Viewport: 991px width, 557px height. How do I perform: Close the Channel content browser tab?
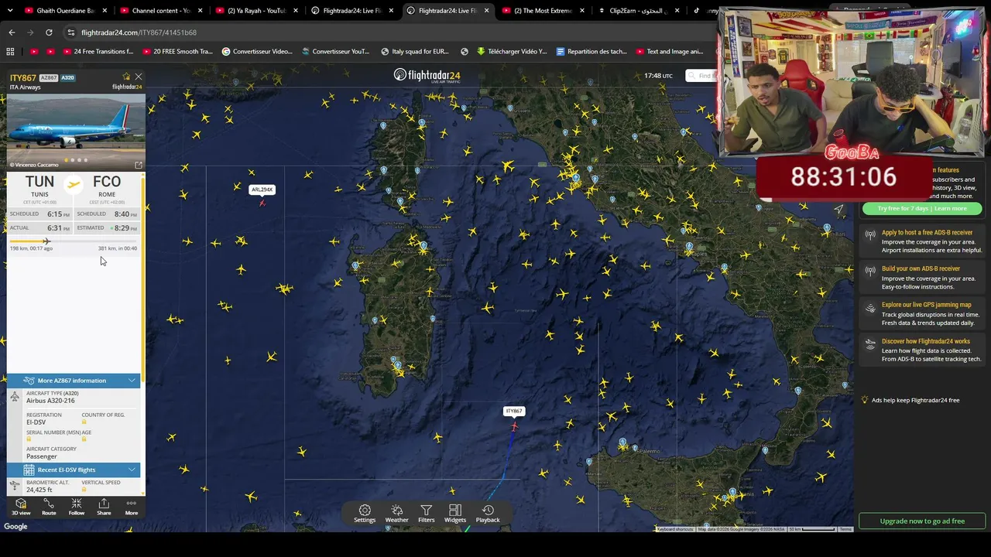[x=198, y=11]
